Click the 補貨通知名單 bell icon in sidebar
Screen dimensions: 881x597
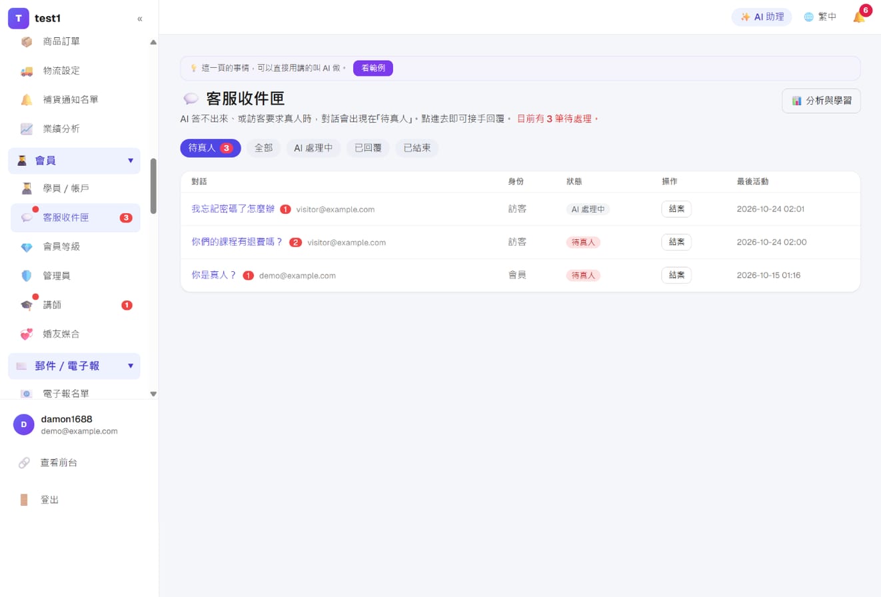coord(27,100)
